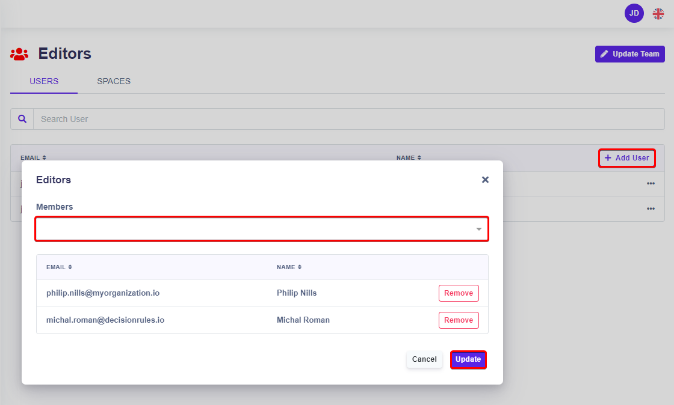Click into the Members select field
Screen dimensions: 674x405
pos(253,230)
